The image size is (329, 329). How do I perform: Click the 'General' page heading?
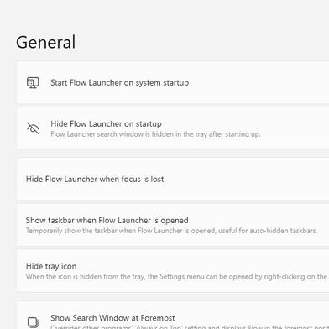[46, 42]
